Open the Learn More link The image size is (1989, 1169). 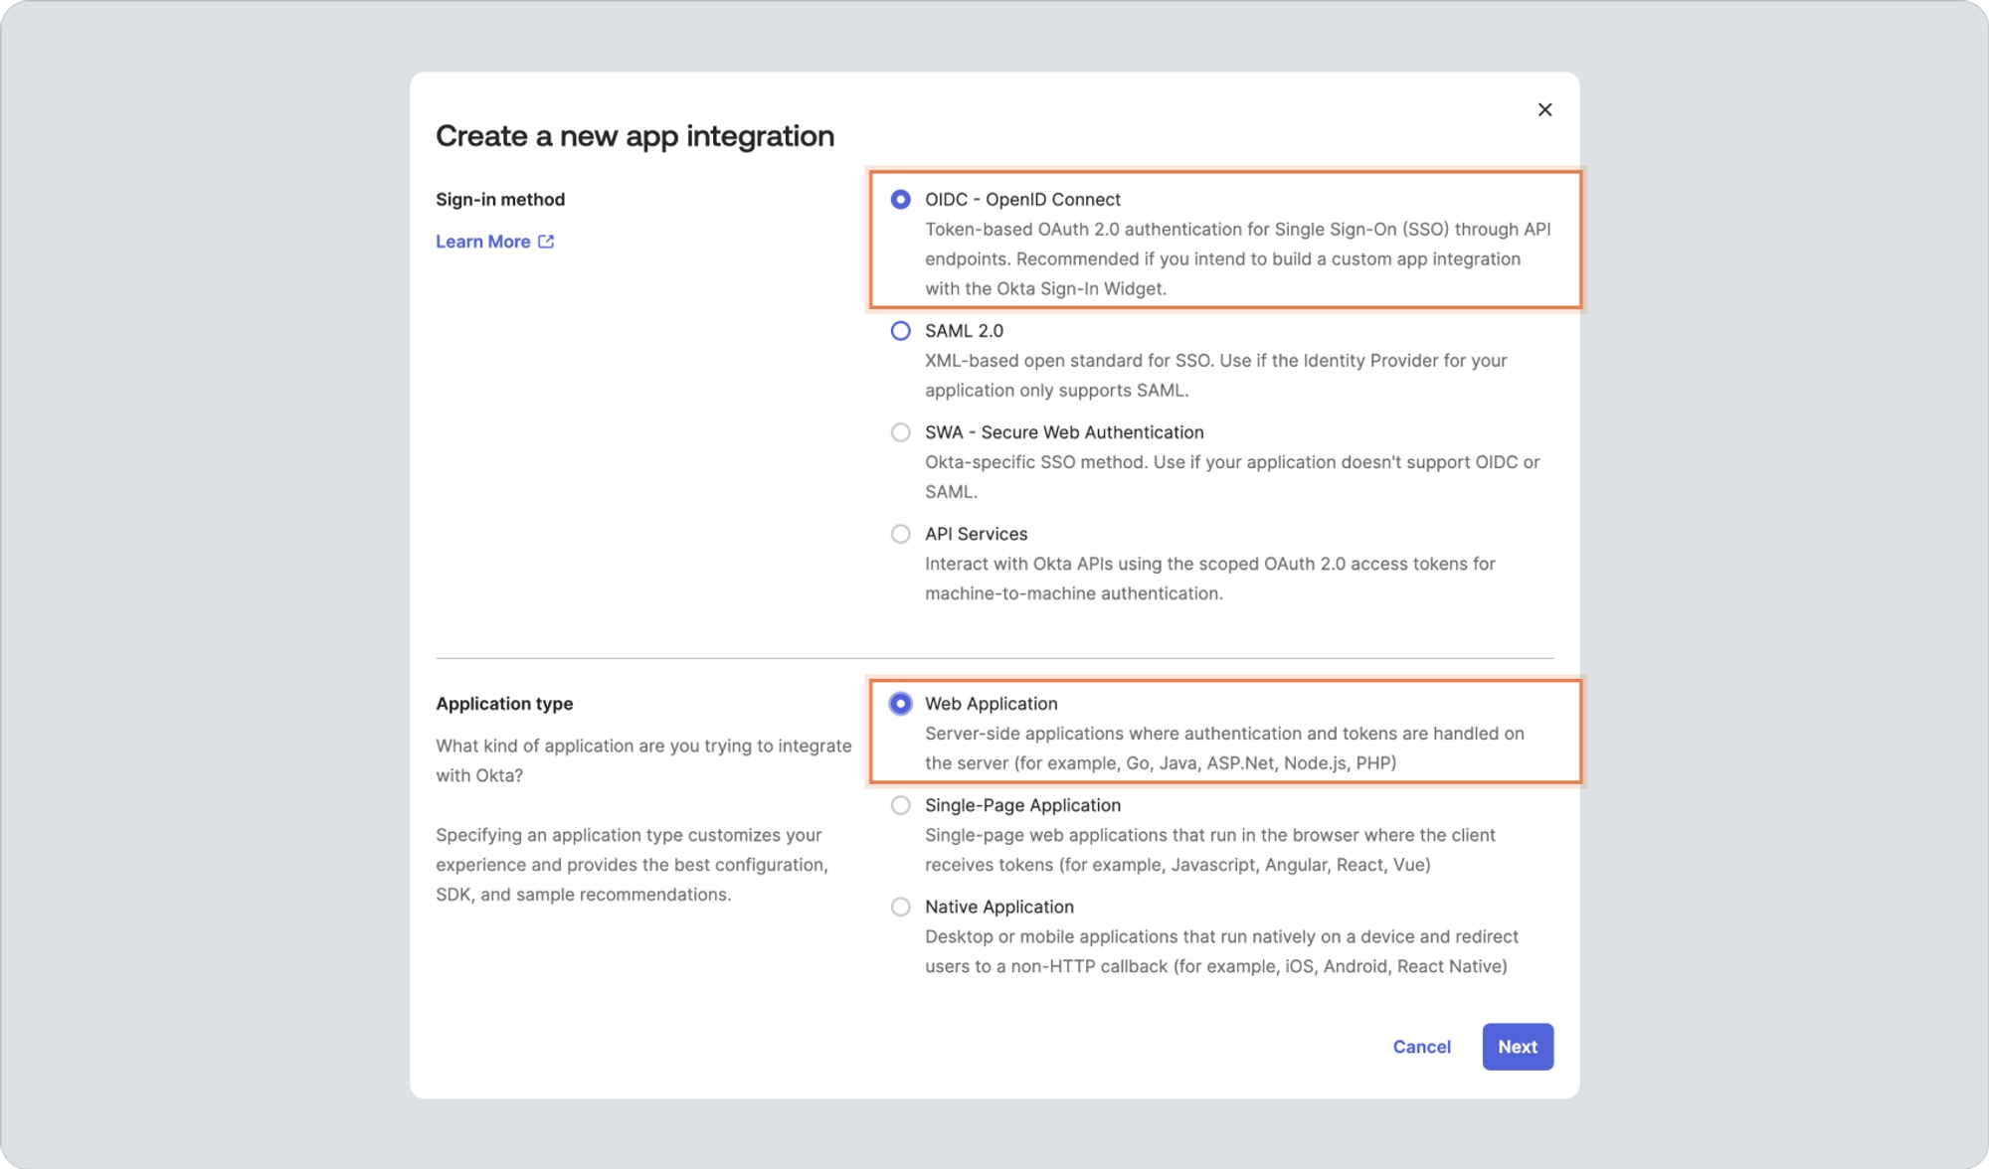[483, 242]
